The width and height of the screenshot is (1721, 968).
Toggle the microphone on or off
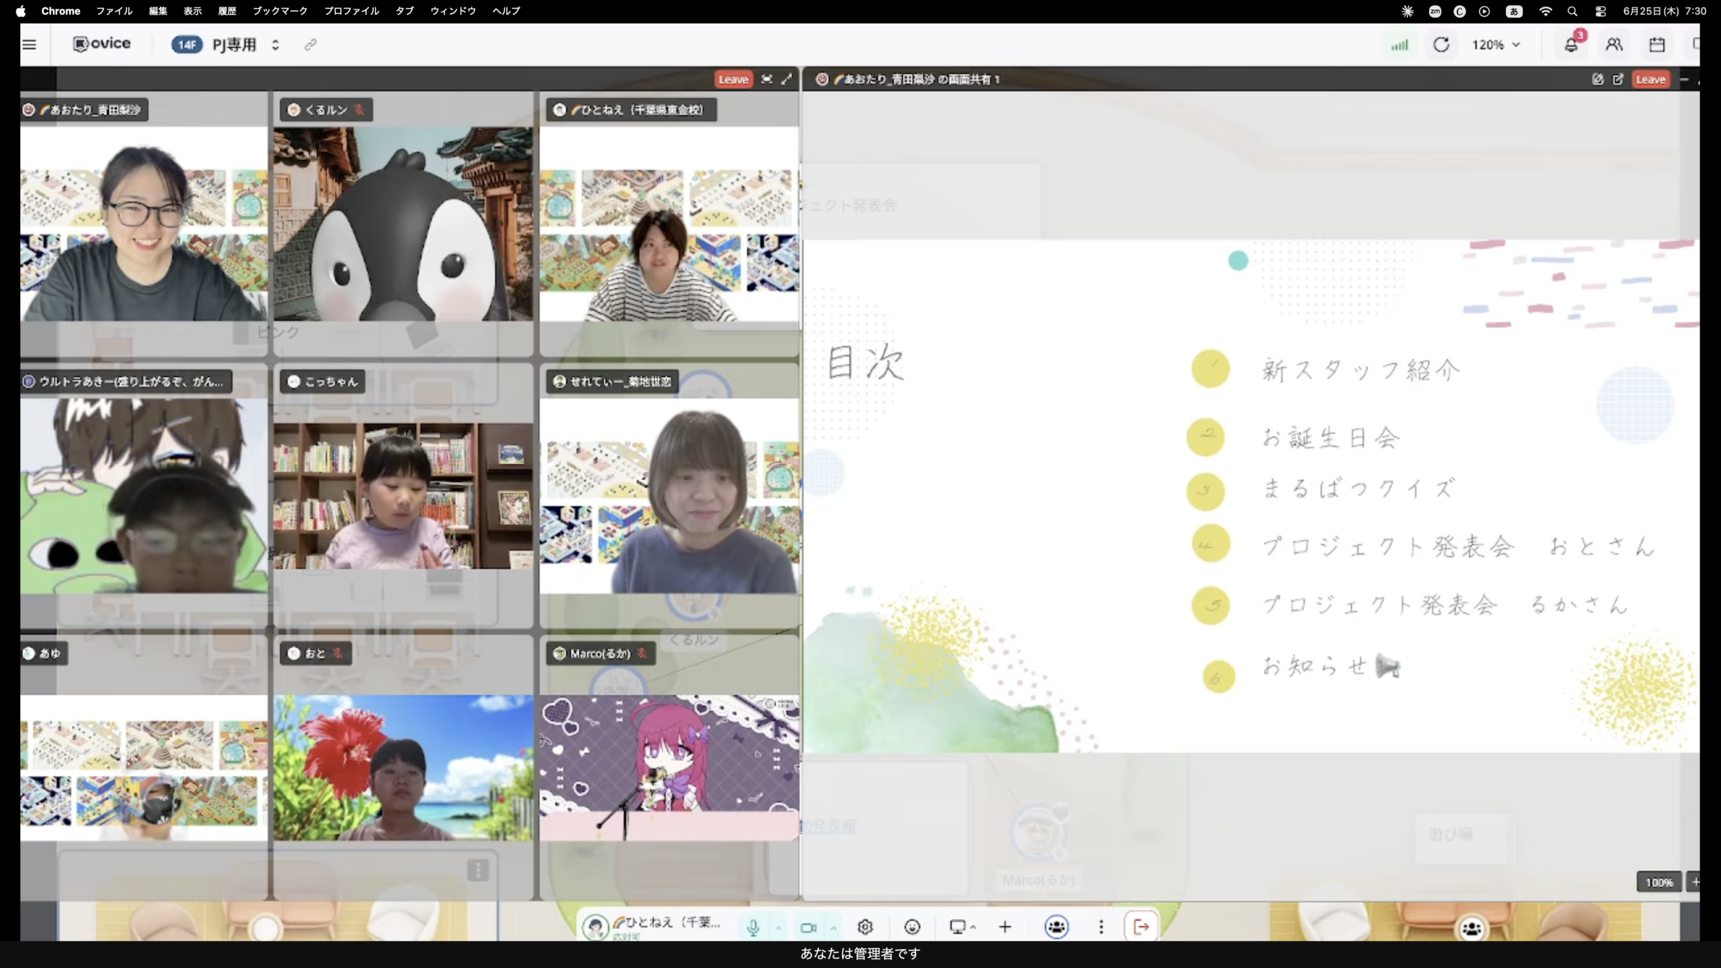click(753, 928)
